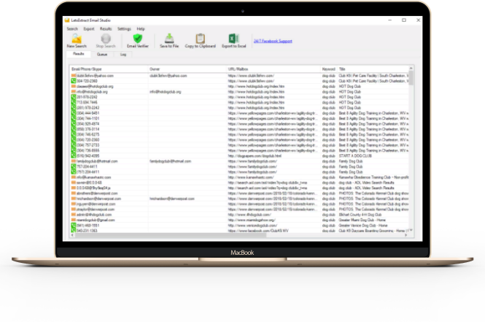This screenshot has height=322, width=485.
Task: Click the up arrow of vertical scrollbar
Action: (x=411, y=69)
